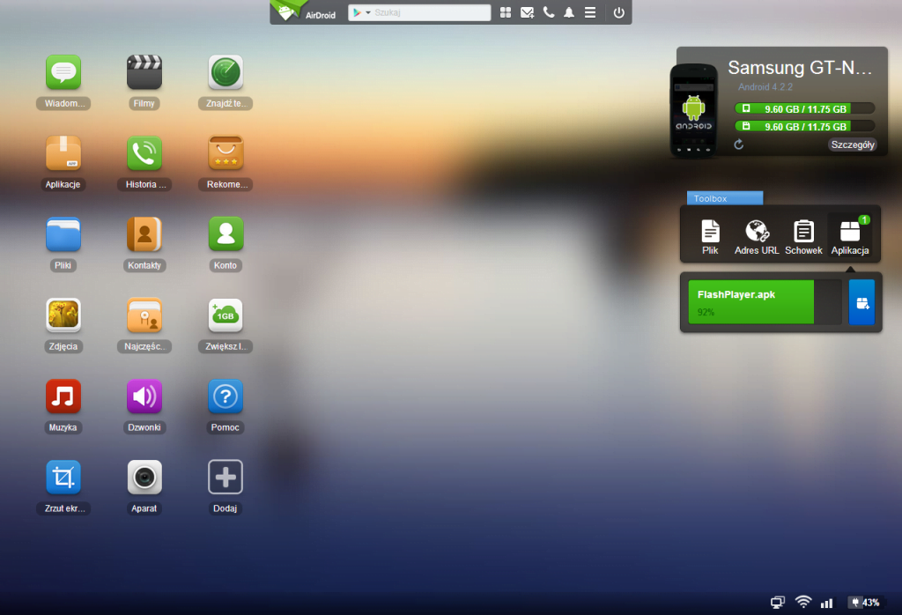Image resolution: width=902 pixels, height=615 pixels.
Task: Open Najczęściej kontaktowani icon
Action: [144, 315]
